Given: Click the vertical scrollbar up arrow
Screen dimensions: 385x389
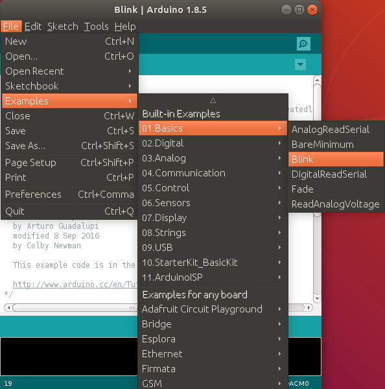Looking at the screenshot, I should click(x=317, y=80).
